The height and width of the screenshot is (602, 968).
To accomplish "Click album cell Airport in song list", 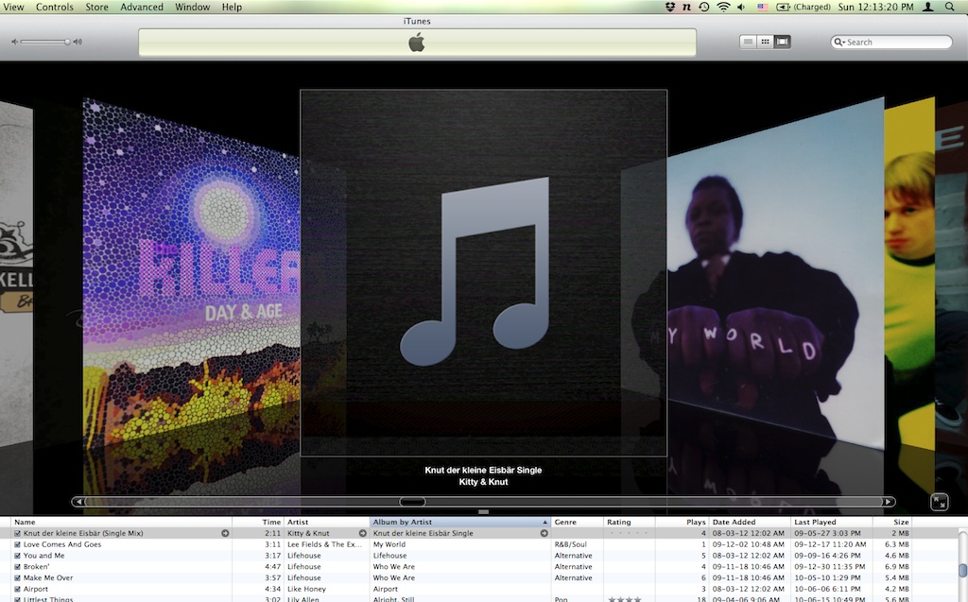I will 386,589.
